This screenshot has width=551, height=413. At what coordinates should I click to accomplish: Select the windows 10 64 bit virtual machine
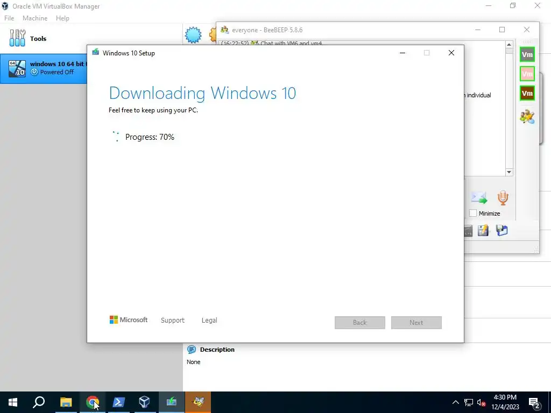pyautogui.click(x=44, y=68)
